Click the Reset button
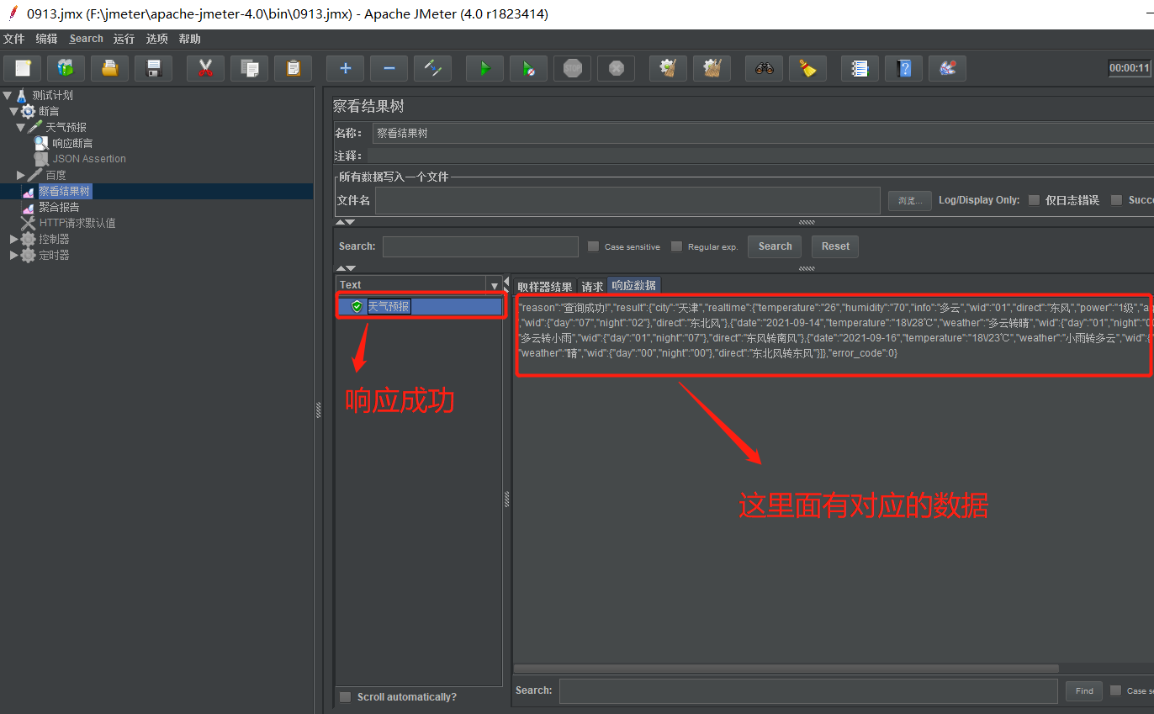 835,246
